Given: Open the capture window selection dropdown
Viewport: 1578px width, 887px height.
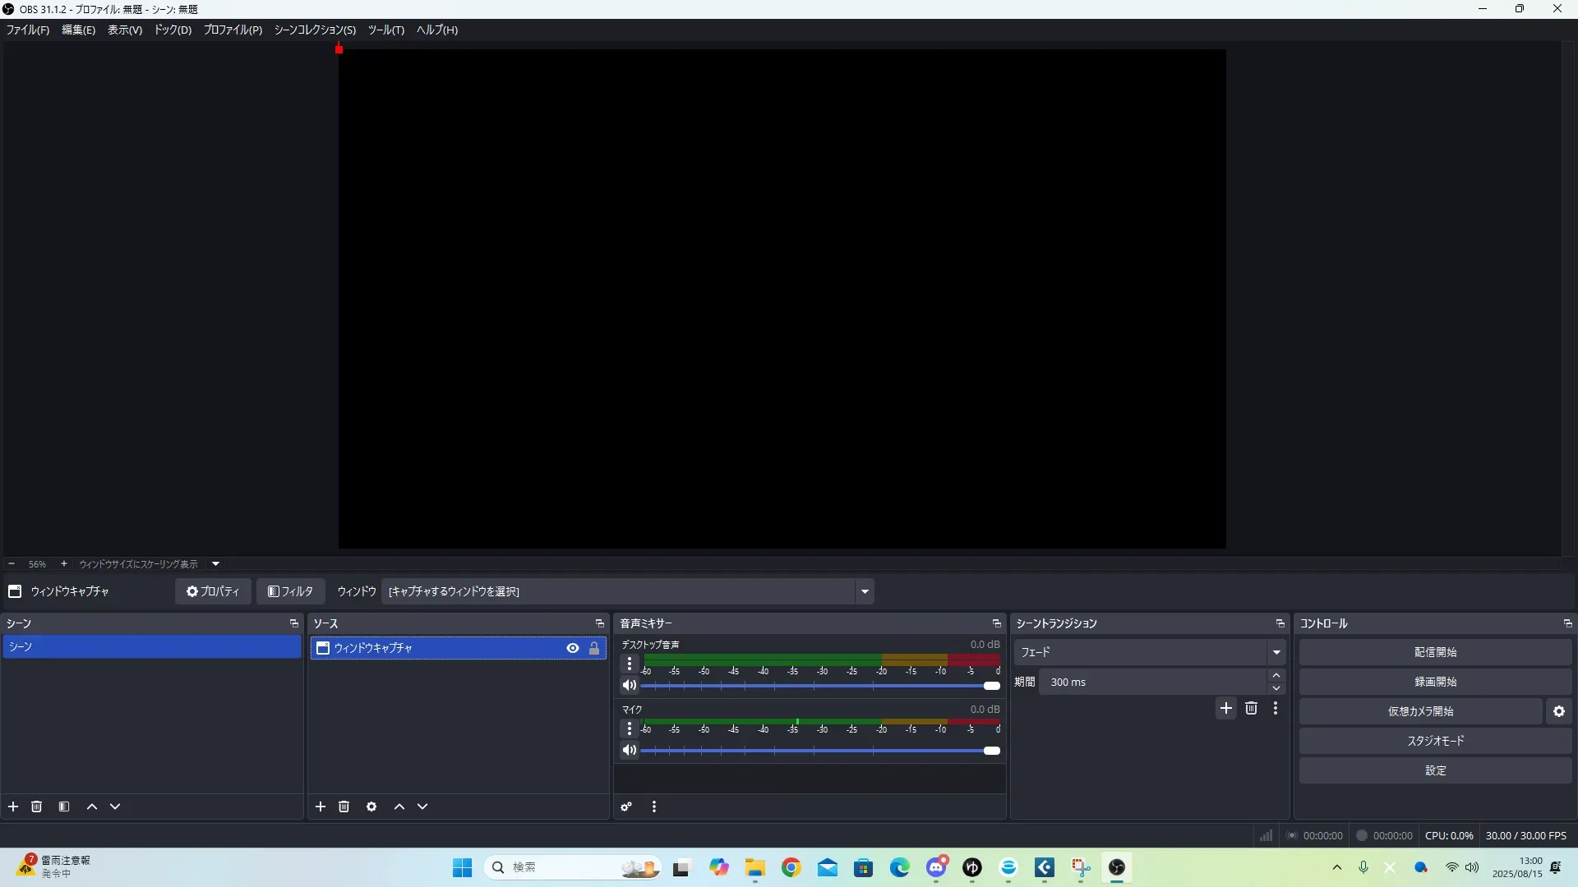Looking at the screenshot, I should tap(865, 591).
